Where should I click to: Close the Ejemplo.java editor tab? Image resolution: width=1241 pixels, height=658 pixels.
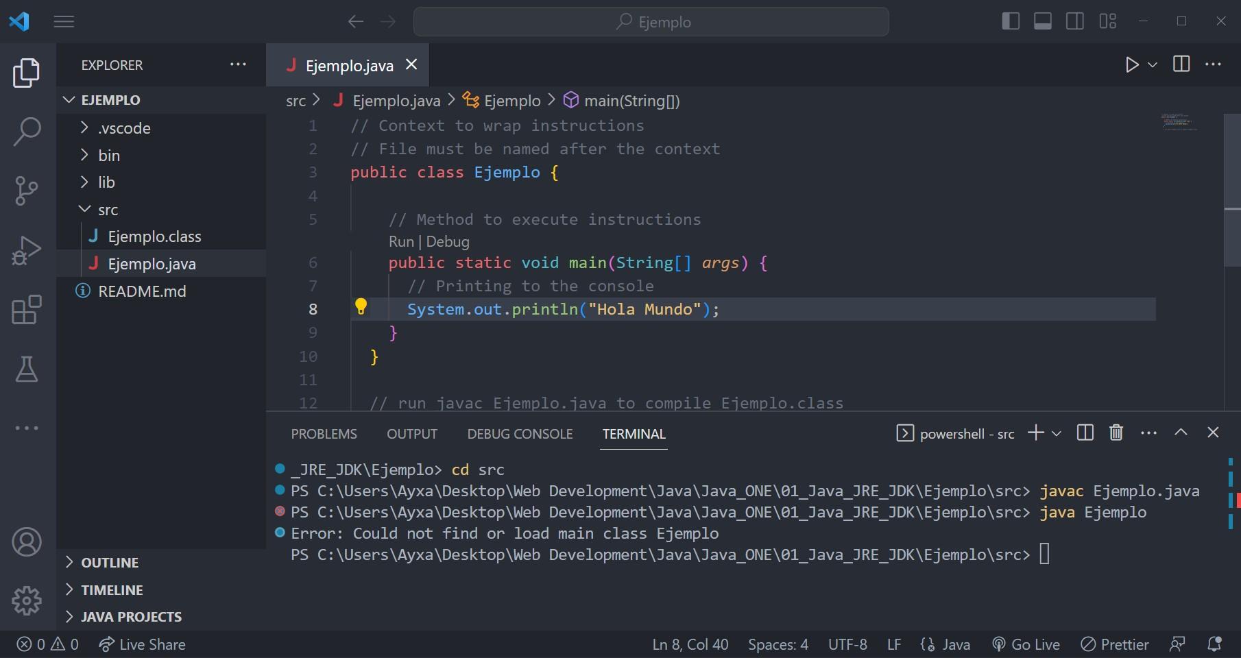pos(411,64)
